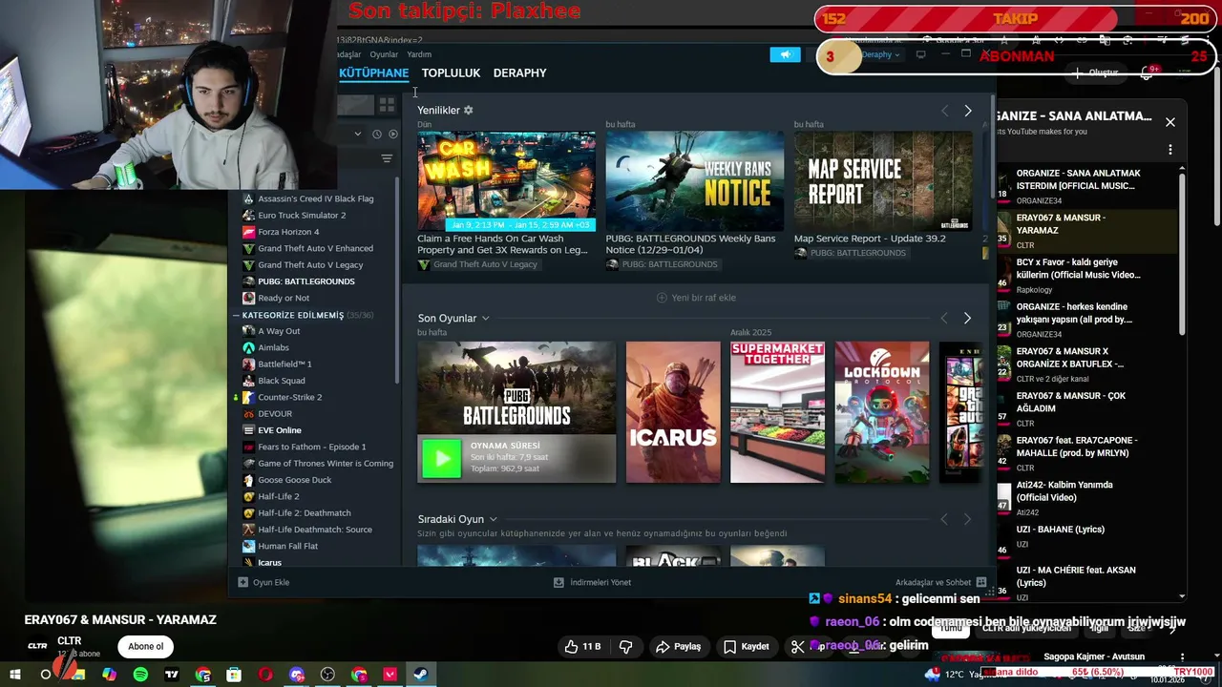Select the Tümü chip on YouTube

(950, 628)
